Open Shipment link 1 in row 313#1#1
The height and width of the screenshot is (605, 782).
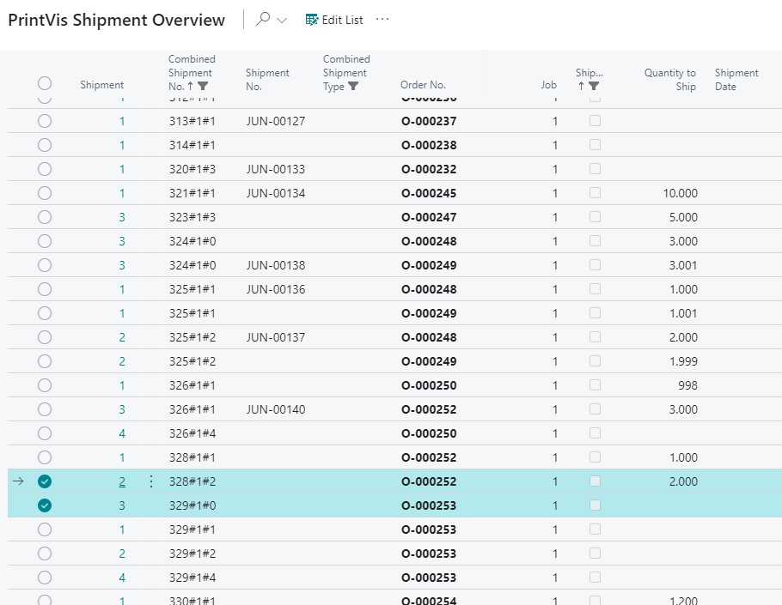(122, 122)
